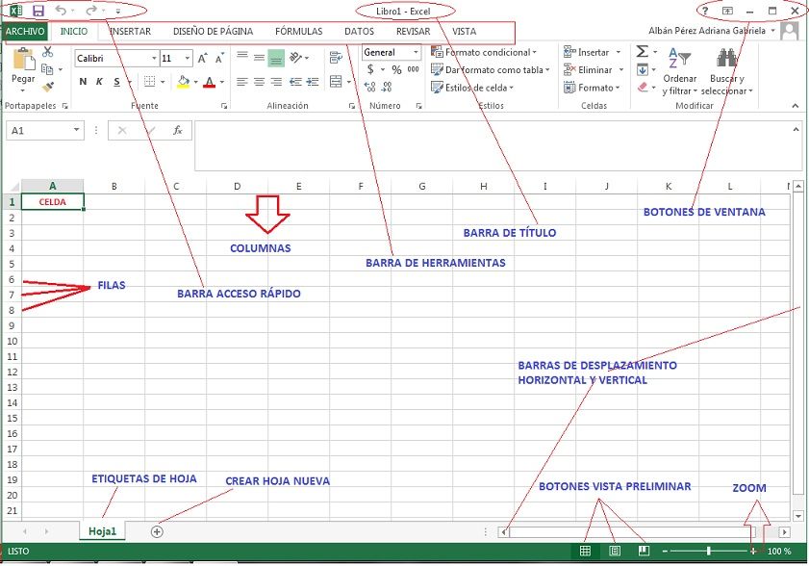Switch to page layout view in status bar

614,551
